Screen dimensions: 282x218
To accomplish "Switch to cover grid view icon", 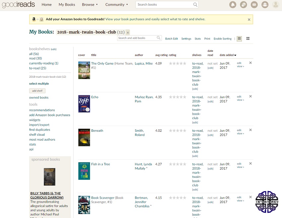I will tap(247, 38).
